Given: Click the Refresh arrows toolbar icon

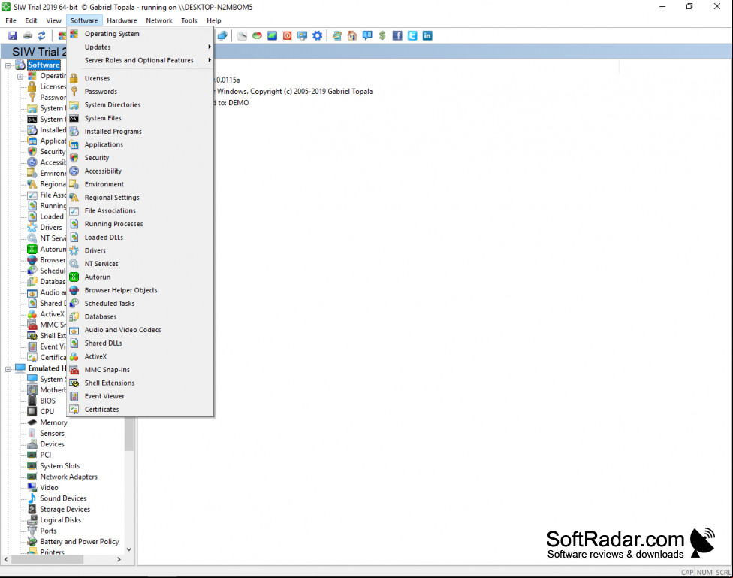Looking at the screenshot, I should tap(42, 35).
